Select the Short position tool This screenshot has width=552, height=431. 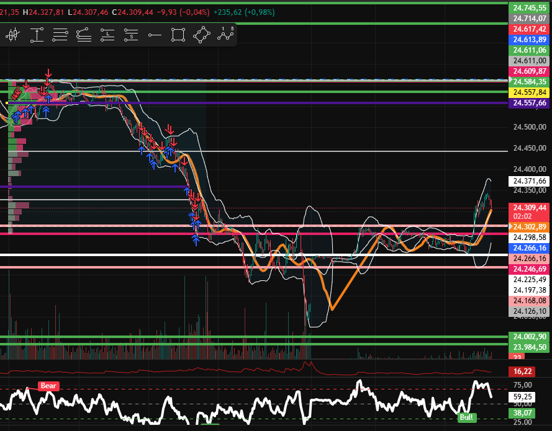tap(131, 35)
